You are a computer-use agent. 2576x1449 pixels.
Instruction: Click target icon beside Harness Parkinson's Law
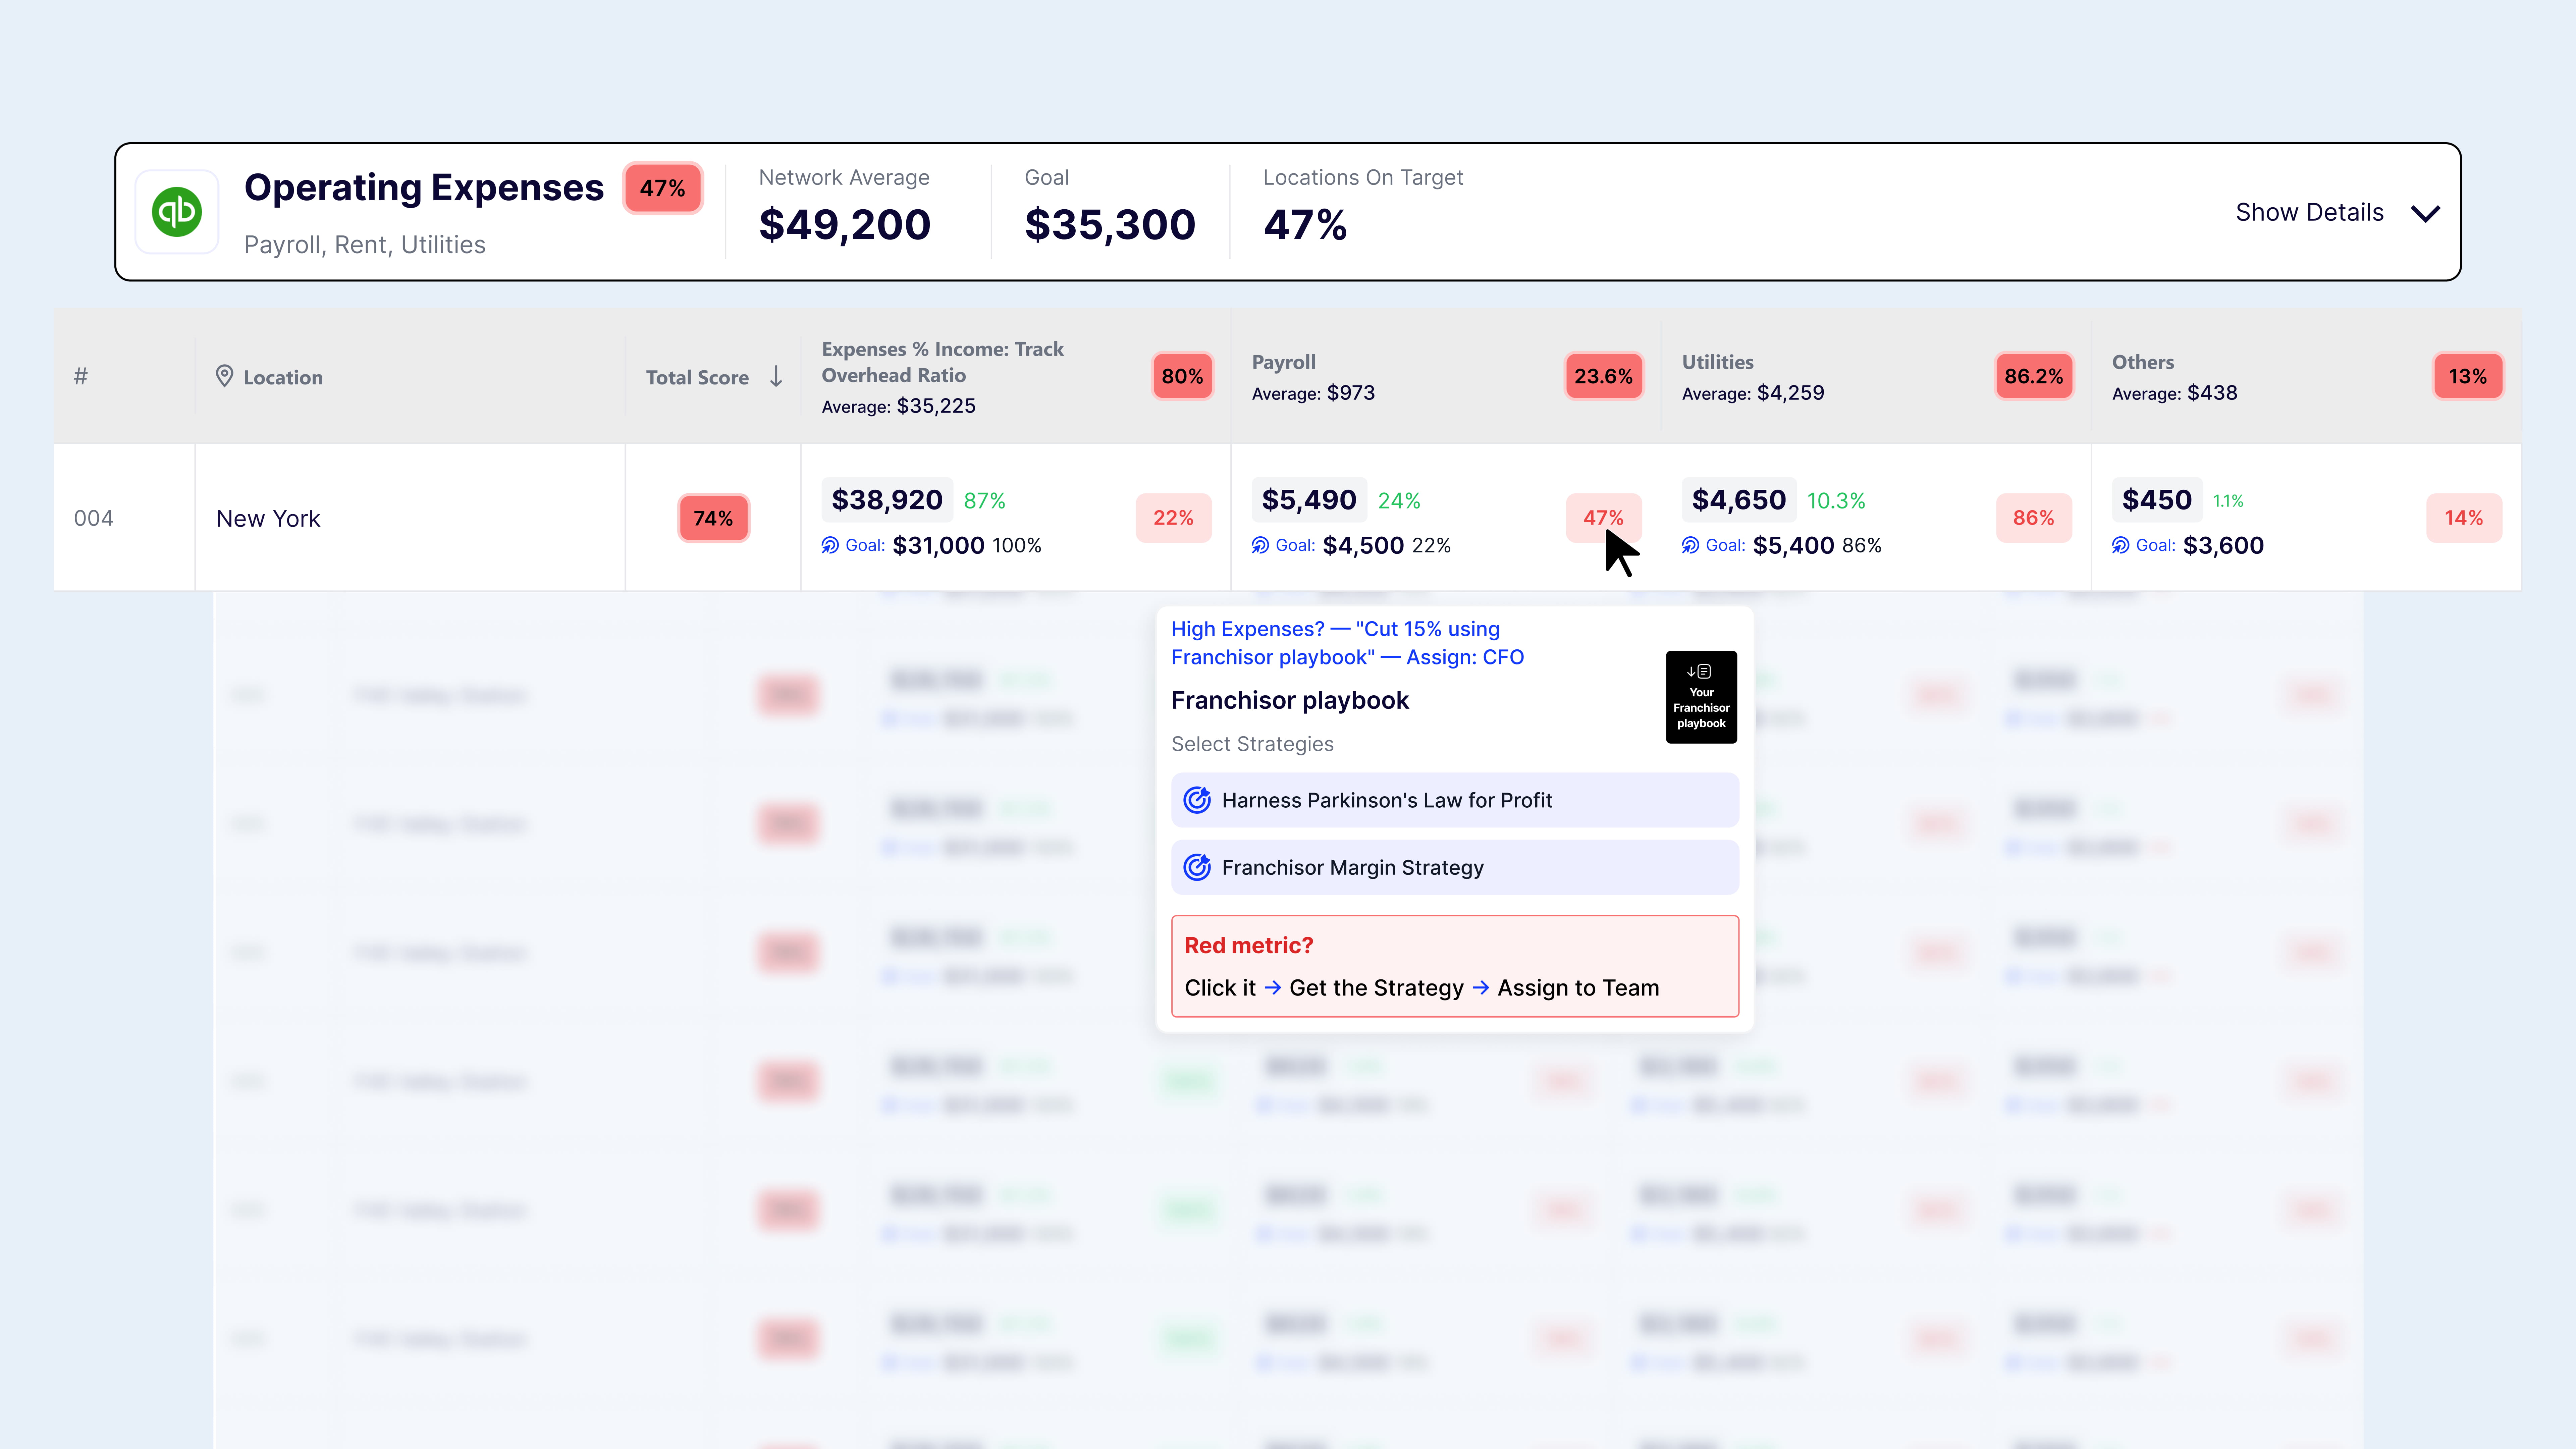[1197, 800]
